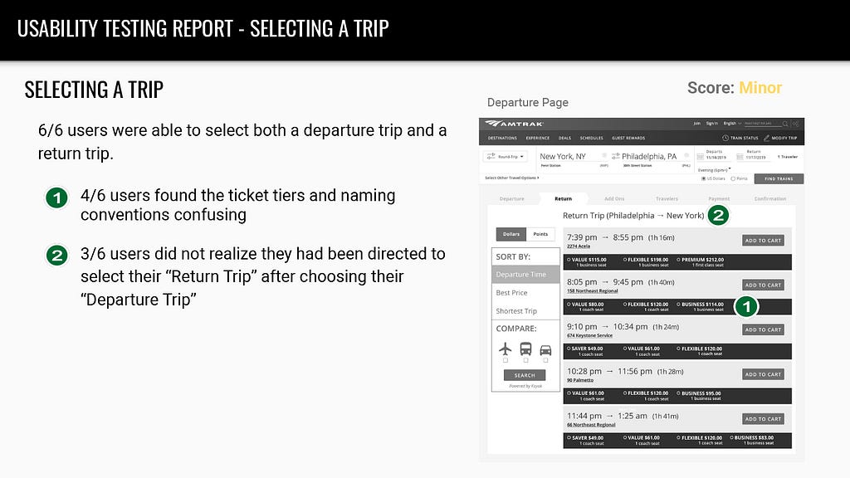The image size is (850, 478).
Task: Click the Amtrak logo
Action: 514,124
